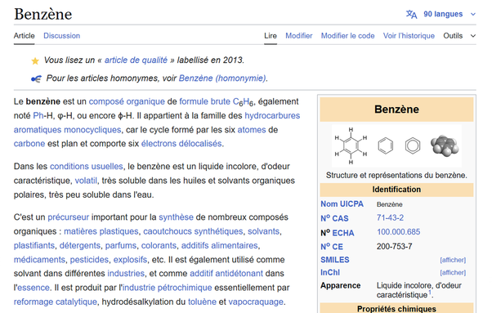492x313 pixels.
Task: Open Benzène (homonymie) link
Action: (222, 78)
